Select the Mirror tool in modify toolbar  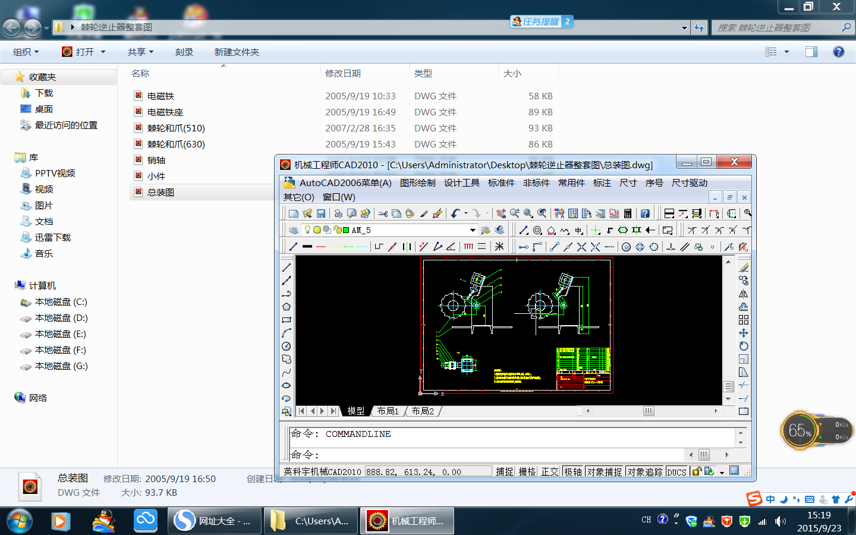pyautogui.click(x=744, y=294)
